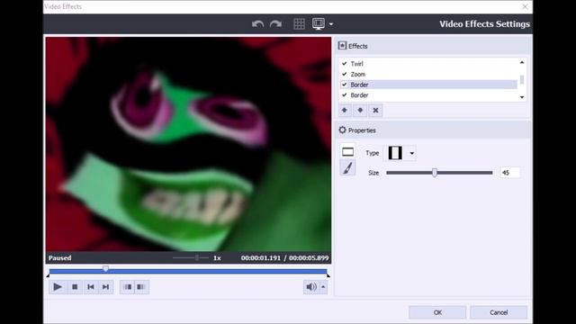The height and width of the screenshot is (324, 576).
Task: Toggle the grid overlay icon
Action: click(300, 24)
